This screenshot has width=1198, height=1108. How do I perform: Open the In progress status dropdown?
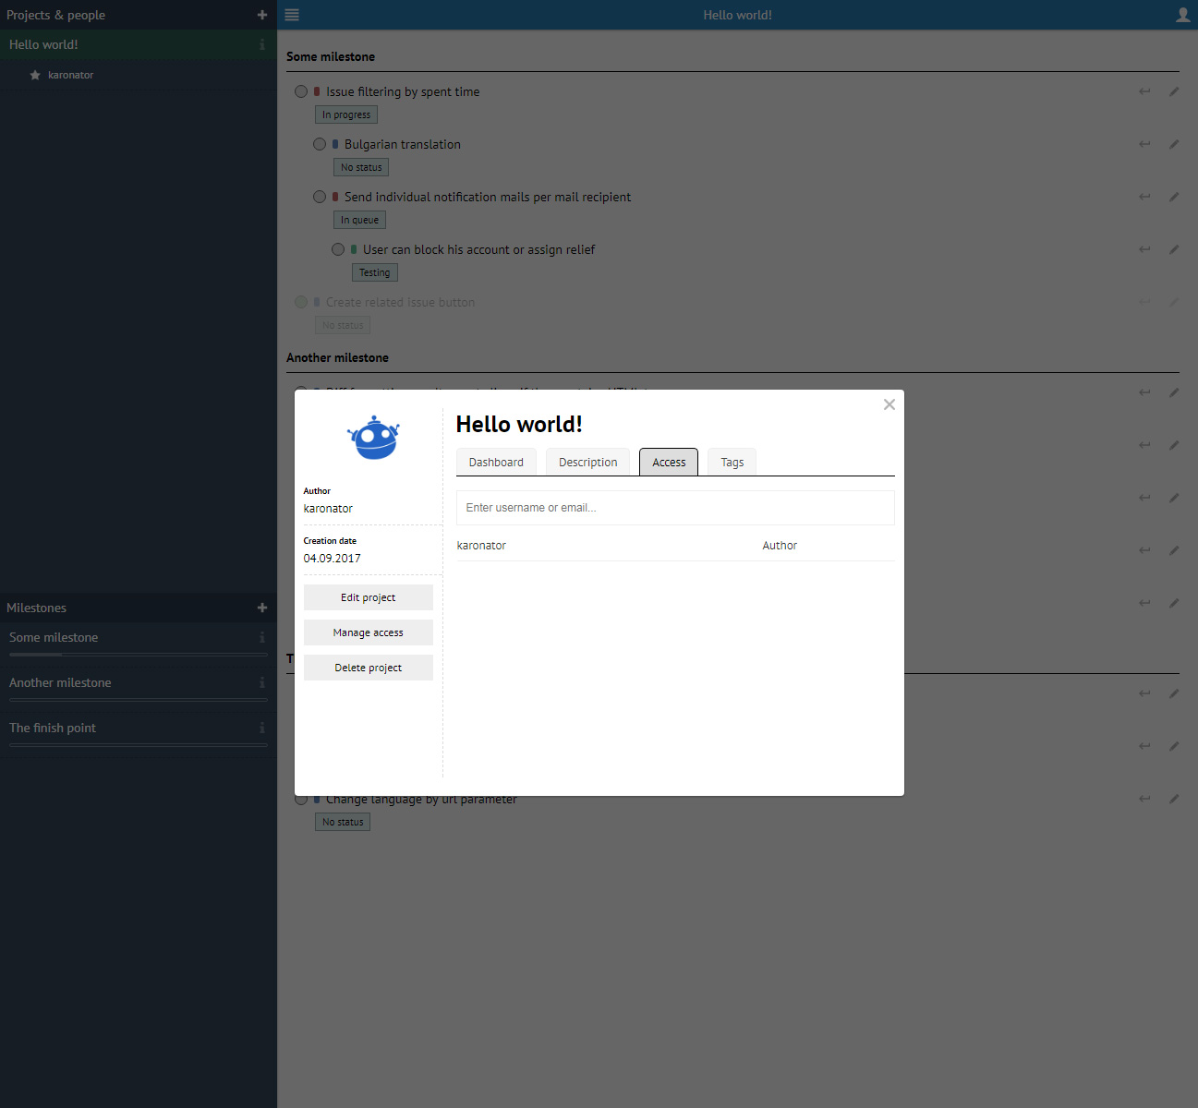click(346, 114)
